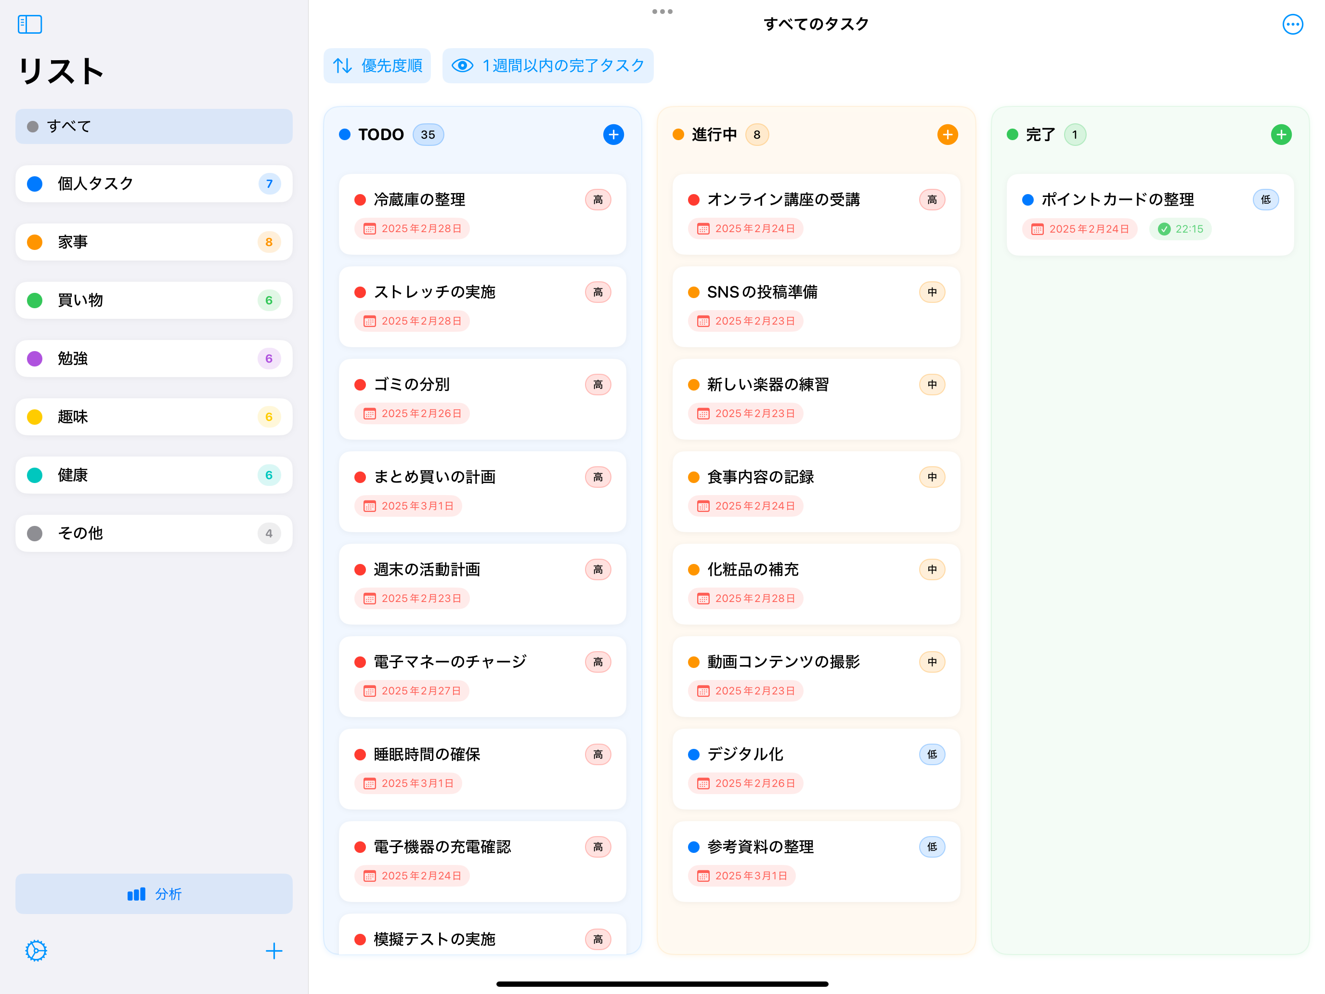Select the 勉強 list

[x=154, y=358]
